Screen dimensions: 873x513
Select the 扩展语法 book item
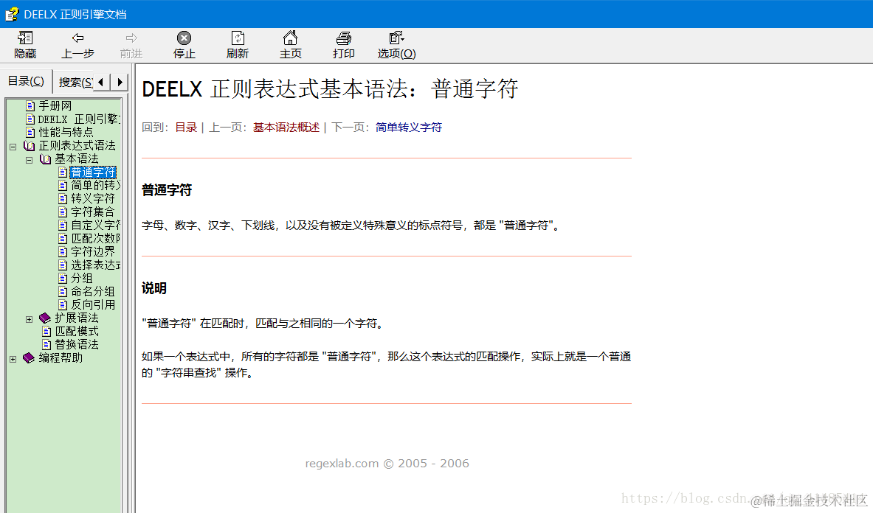point(76,318)
